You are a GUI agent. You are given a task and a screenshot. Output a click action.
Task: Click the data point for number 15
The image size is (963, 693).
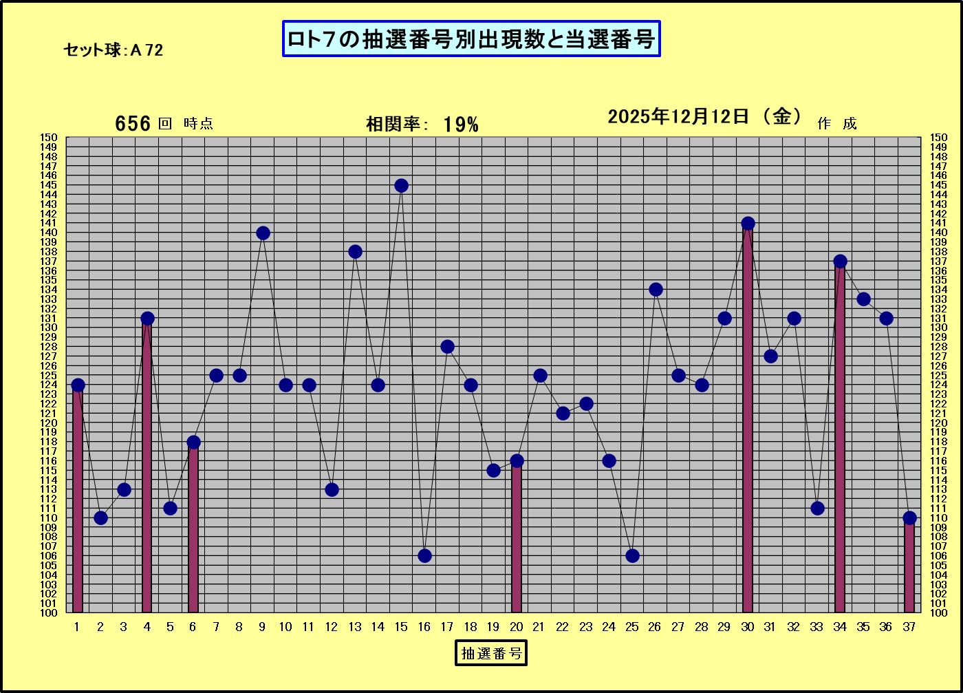(401, 186)
